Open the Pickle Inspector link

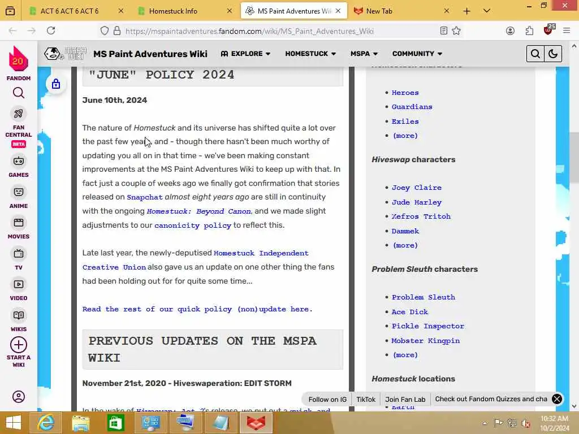click(x=427, y=326)
